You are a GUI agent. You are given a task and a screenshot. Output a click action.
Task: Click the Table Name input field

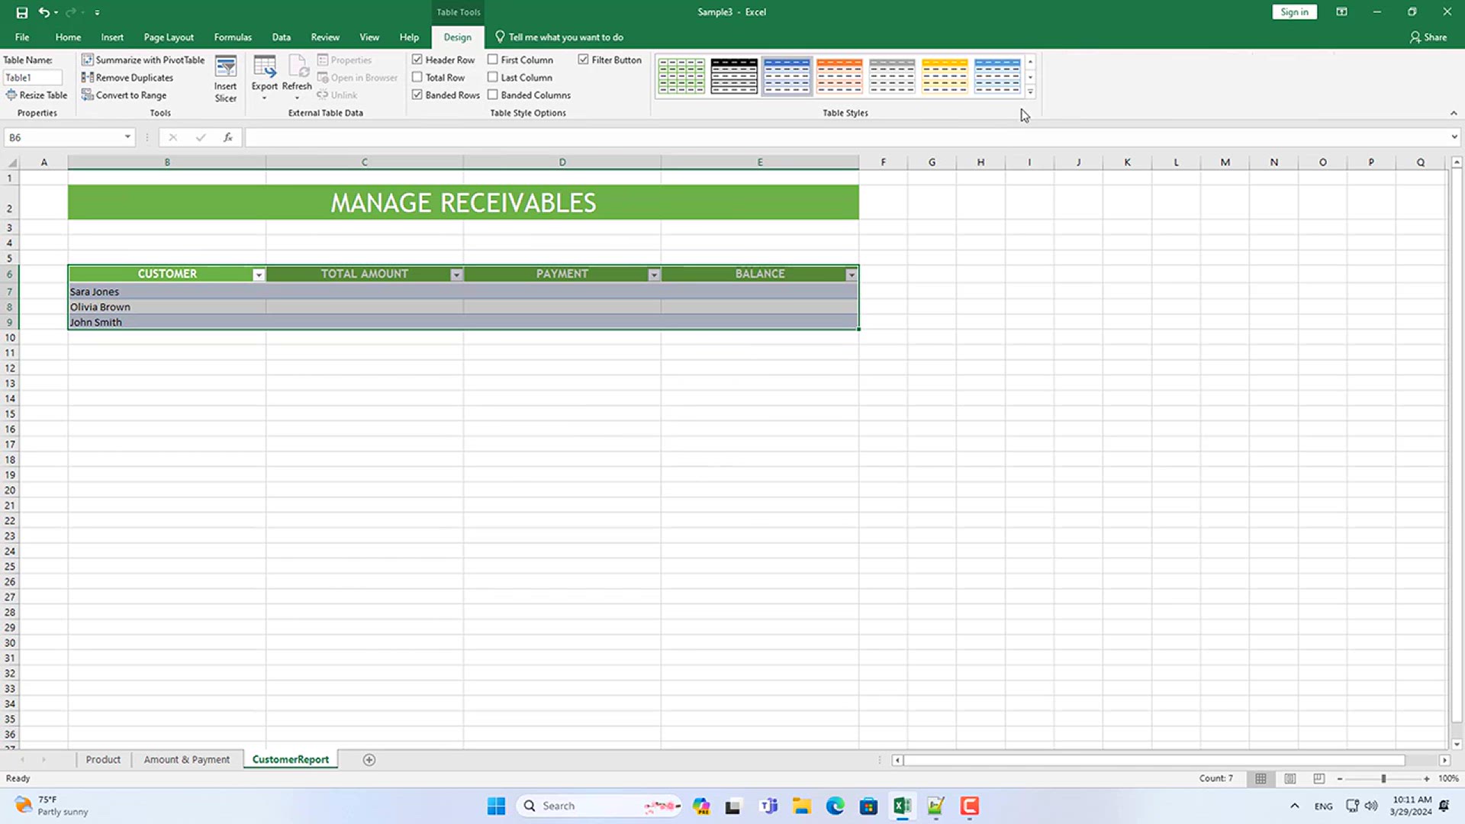[32, 77]
